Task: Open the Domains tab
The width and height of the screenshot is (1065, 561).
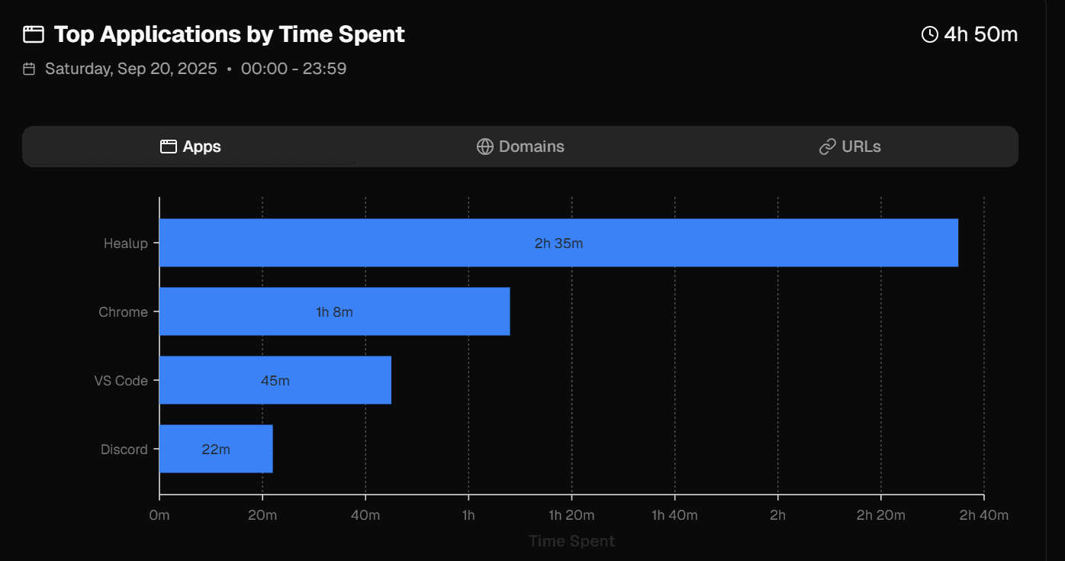Action: (520, 147)
